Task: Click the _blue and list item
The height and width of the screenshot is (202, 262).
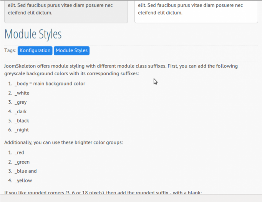Action: coord(26,171)
